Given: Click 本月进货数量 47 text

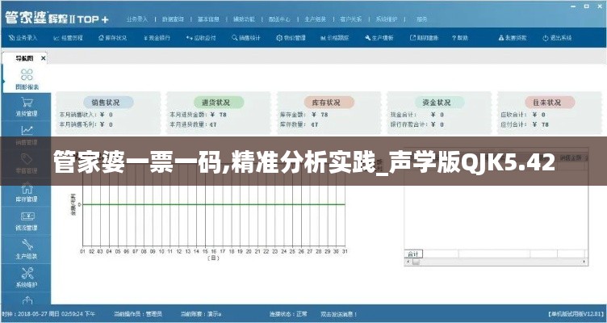Looking at the screenshot, I should tap(193, 124).
